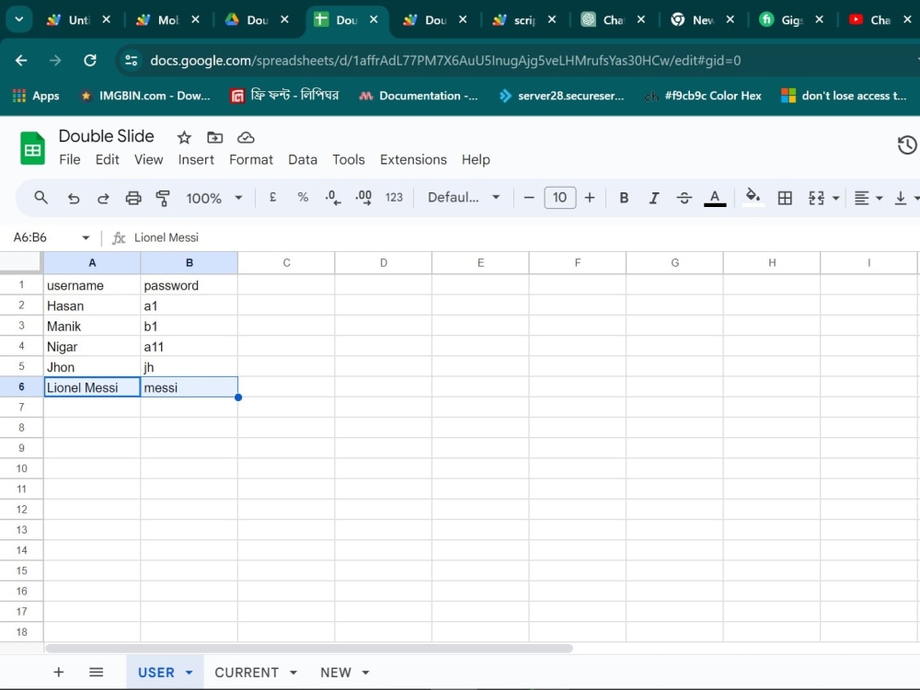920x690 pixels.
Task: Click the print icon
Action: (x=133, y=199)
